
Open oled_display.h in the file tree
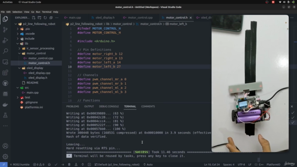38,78
